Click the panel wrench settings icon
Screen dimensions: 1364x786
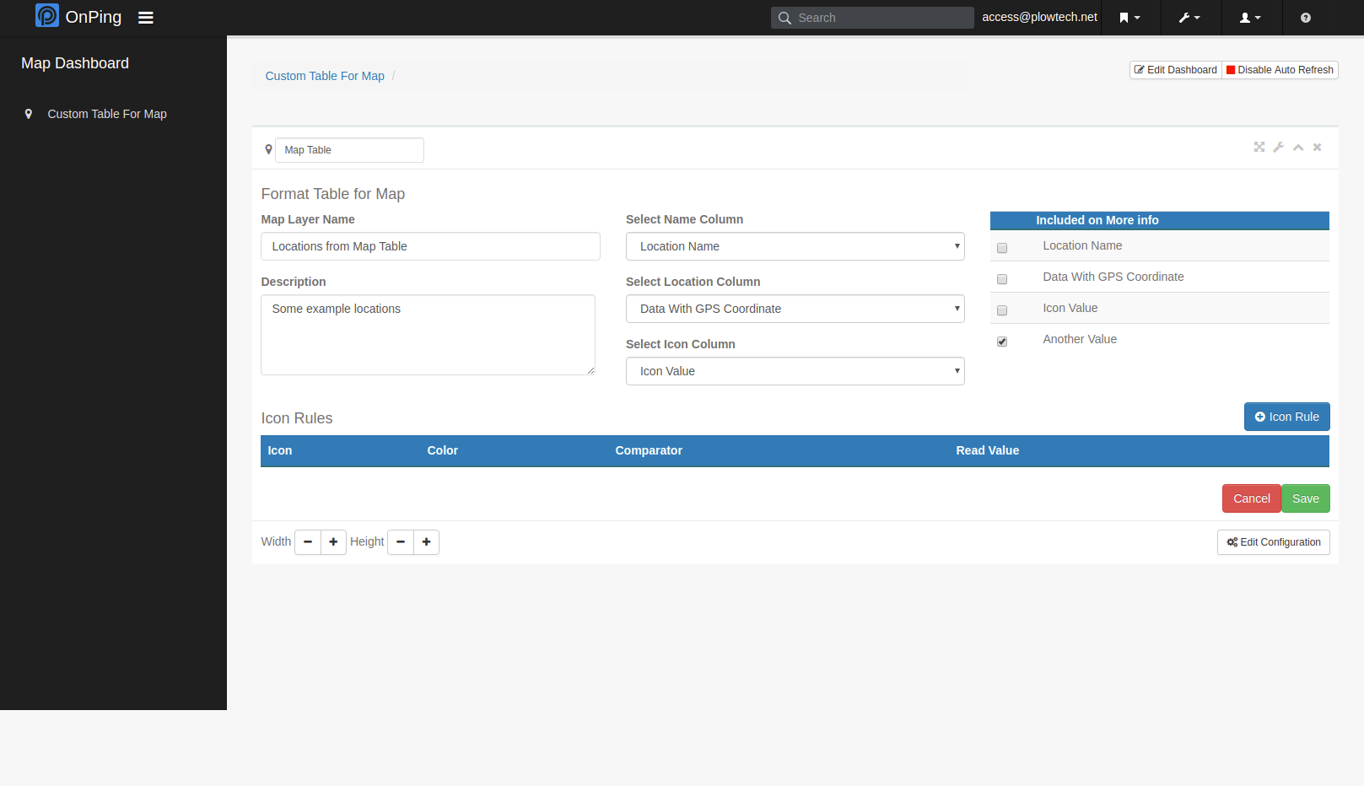pos(1279,147)
